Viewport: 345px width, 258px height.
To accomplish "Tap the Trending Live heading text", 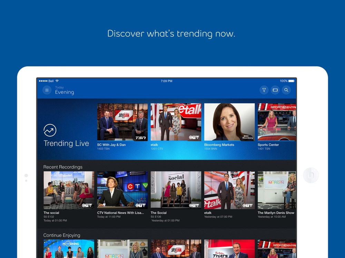I will [x=66, y=143].
